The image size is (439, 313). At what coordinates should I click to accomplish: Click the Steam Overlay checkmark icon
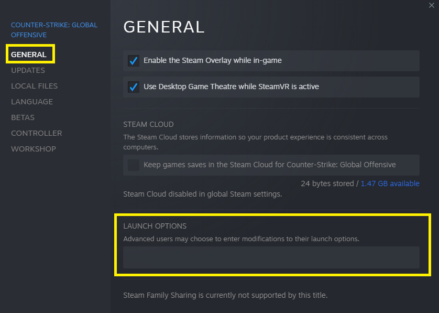(133, 61)
